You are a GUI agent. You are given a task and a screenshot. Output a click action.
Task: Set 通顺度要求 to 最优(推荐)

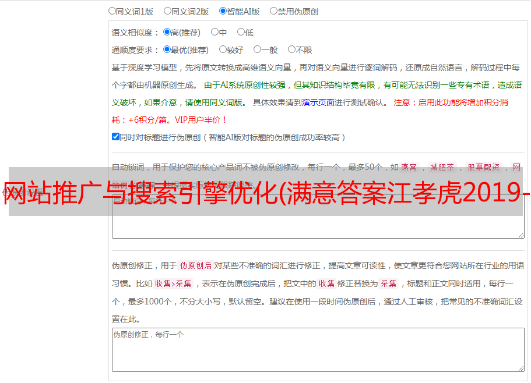point(167,49)
